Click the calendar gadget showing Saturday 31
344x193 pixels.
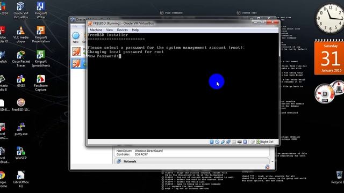[x=329, y=57]
